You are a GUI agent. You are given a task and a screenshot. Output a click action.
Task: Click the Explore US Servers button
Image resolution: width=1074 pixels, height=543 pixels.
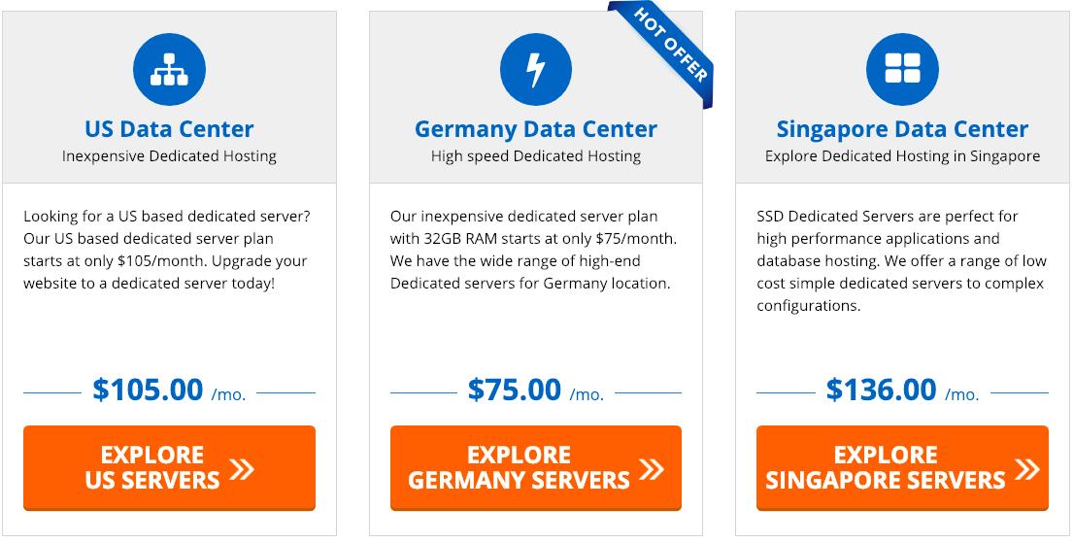pyautogui.click(x=169, y=468)
